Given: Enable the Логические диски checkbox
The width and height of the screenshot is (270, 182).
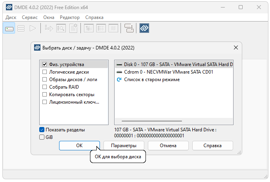Looking at the screenshot, I should (44, 72).
